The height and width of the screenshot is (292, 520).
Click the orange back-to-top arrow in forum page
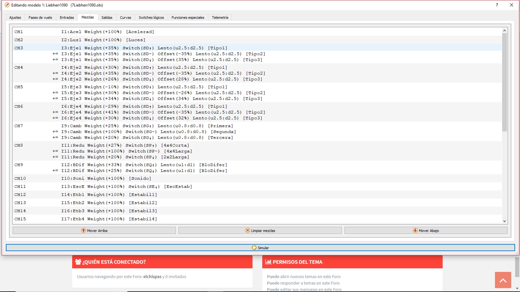tap(503, 280)
